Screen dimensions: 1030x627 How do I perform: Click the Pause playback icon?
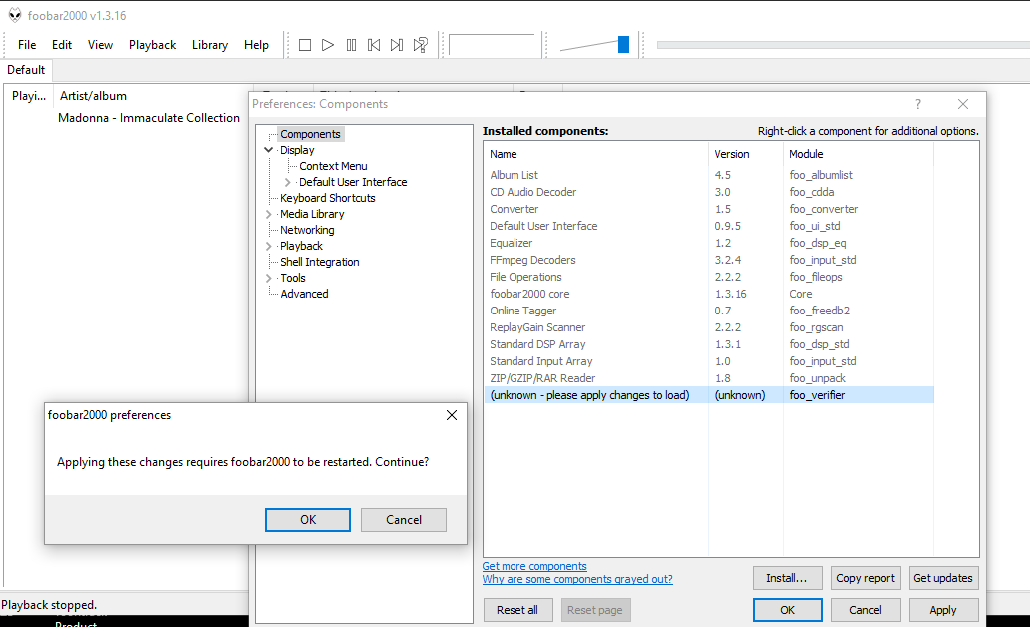point(351,45)
